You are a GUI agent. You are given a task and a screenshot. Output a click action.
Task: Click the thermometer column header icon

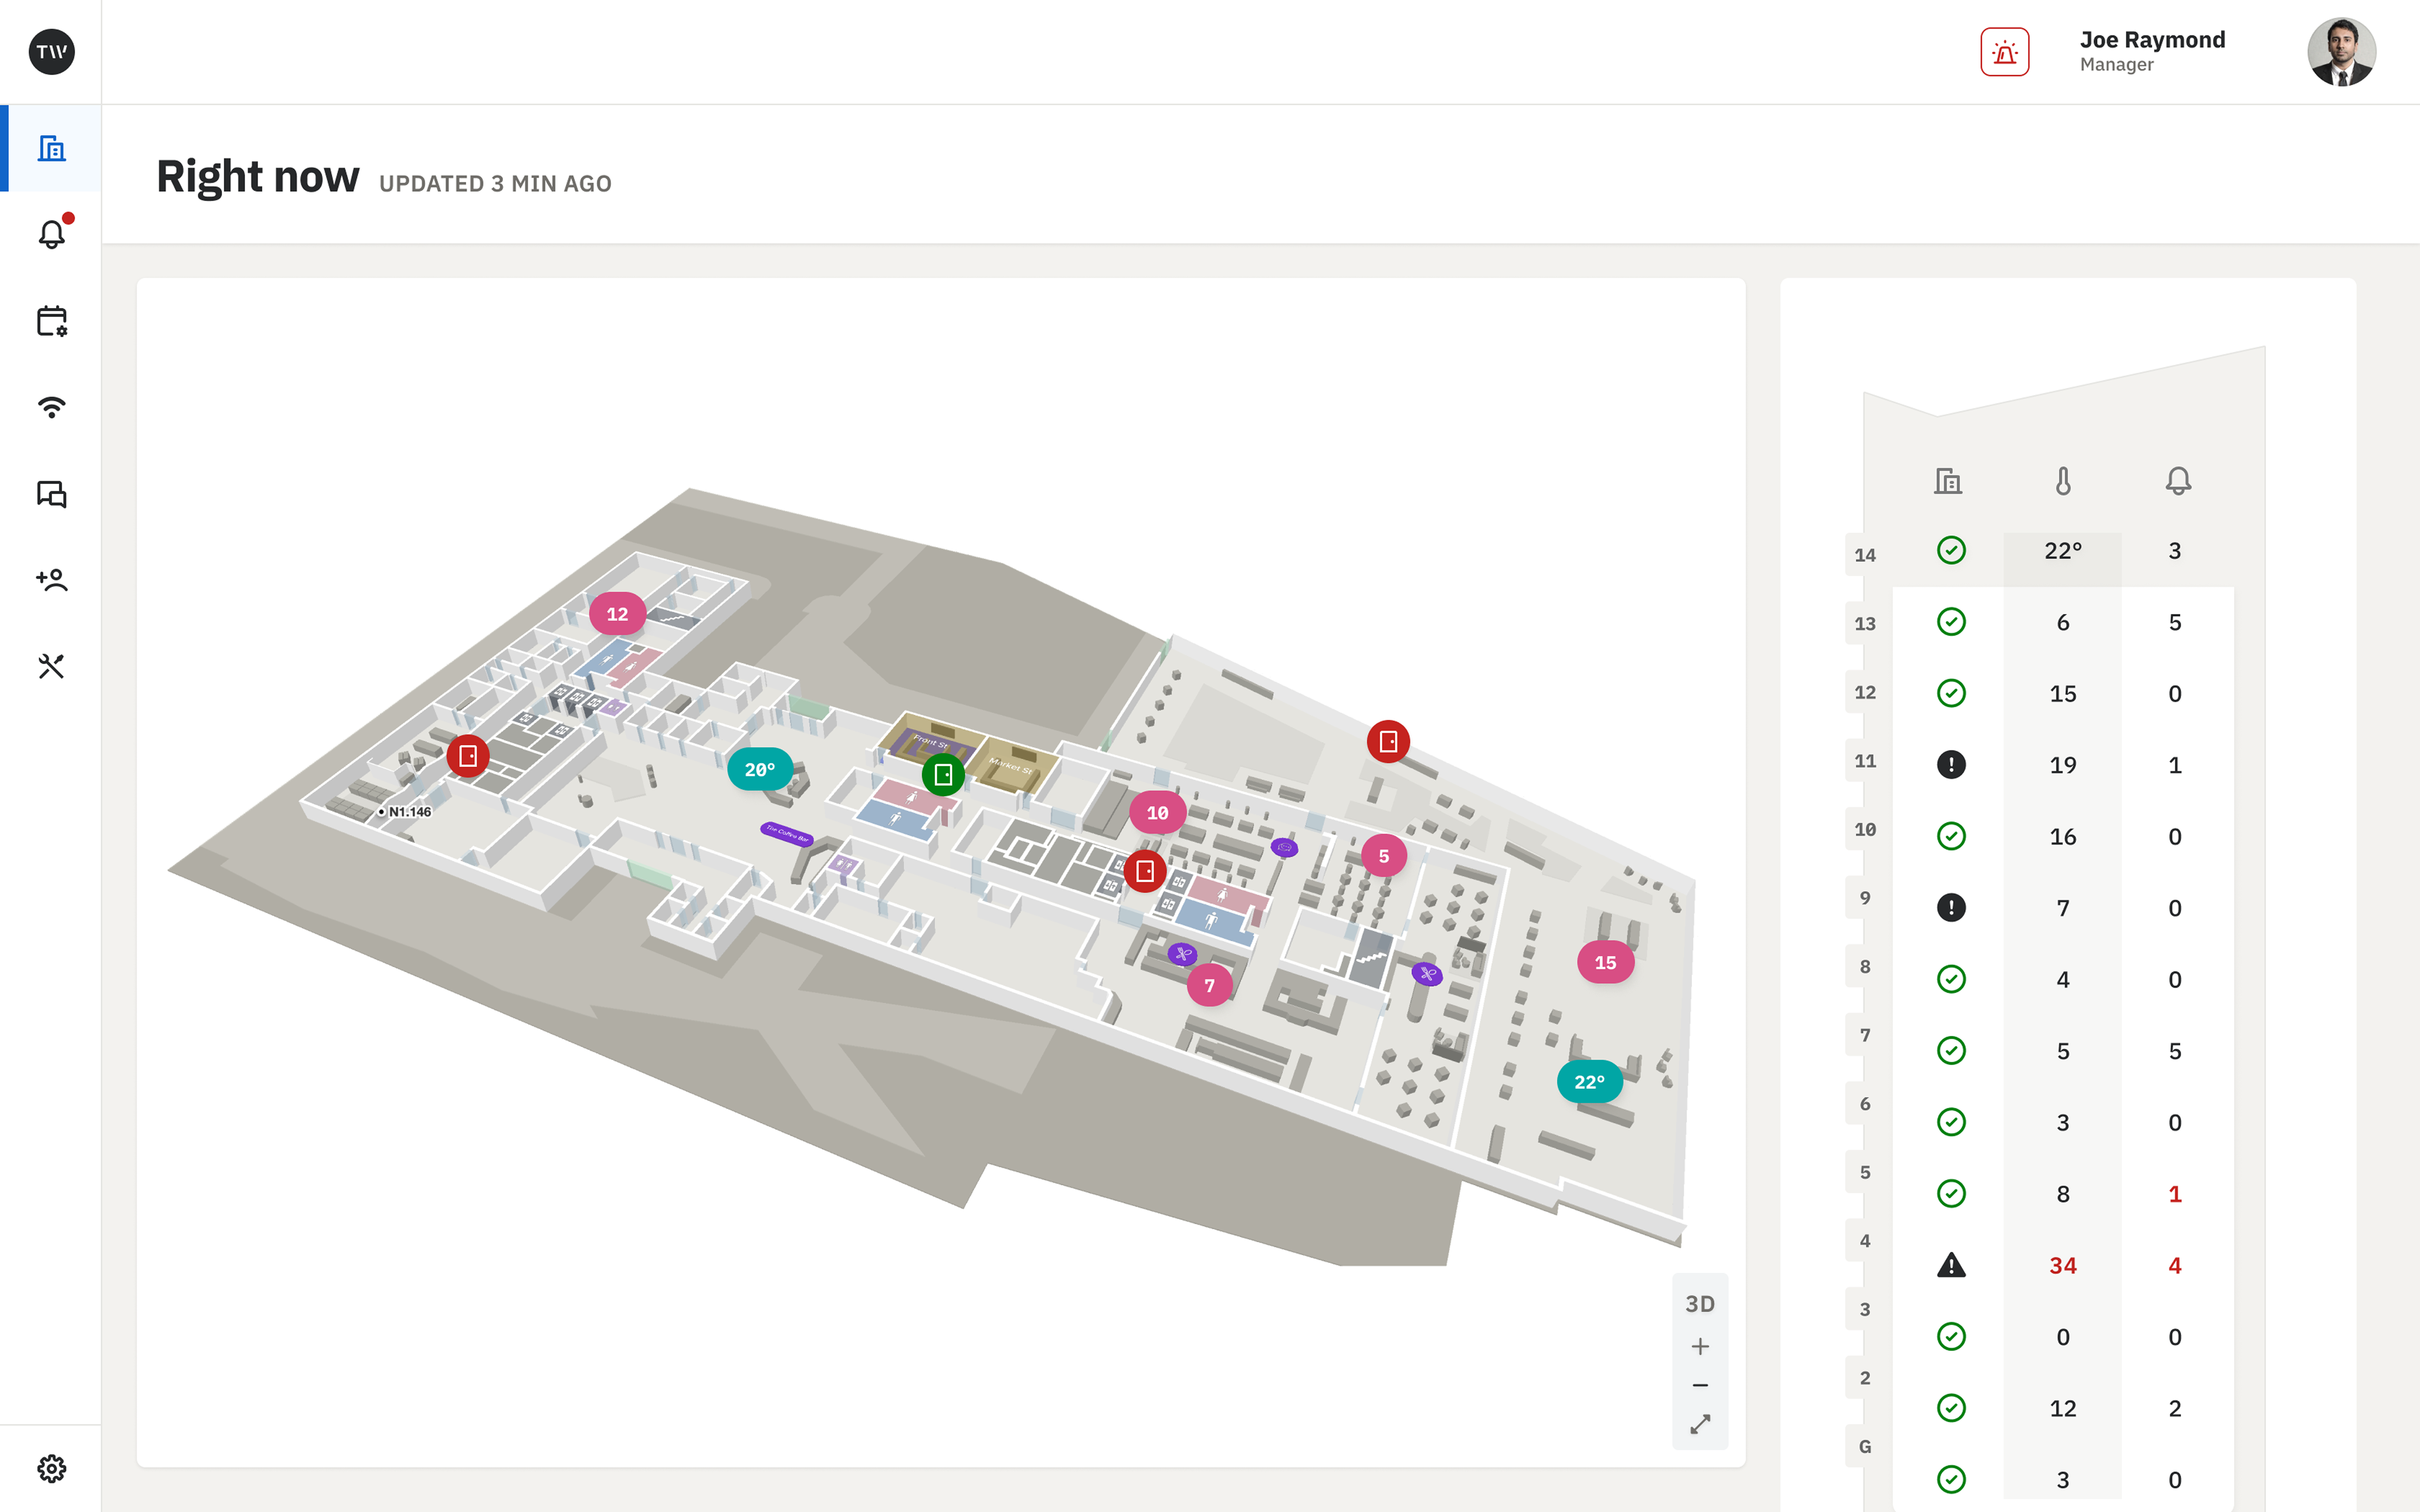pyautogui.click(x=2063, y=481)
